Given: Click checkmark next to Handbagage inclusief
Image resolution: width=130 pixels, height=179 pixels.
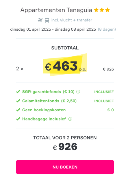Looking at the screenshot, I should (x=18, y=119).
